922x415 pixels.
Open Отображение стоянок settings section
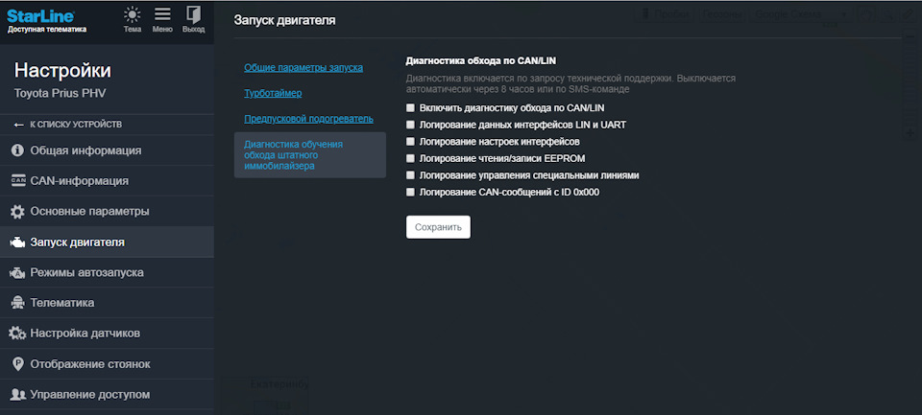(x=107, y=364)
